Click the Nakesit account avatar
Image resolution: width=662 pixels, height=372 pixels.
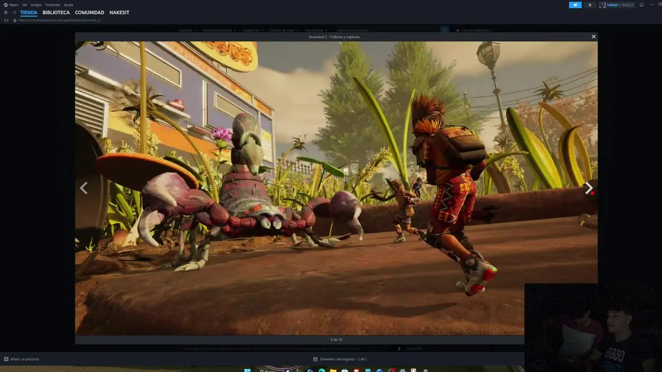point(602,5)
